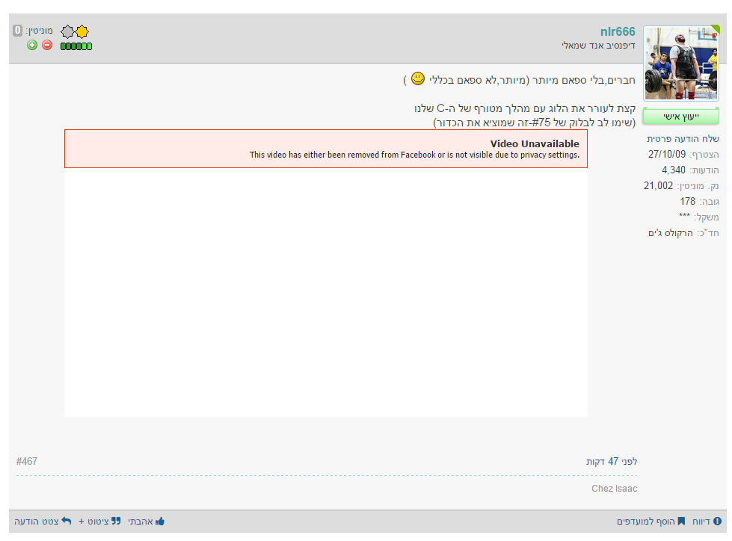Viewport: 732px width, 541px height.
Task: Click the reputation points value 21,002
Action: tap(658, 185)
